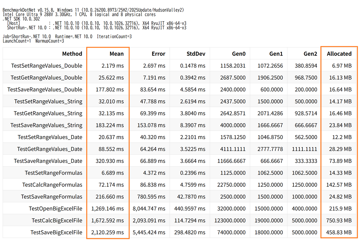Click the 2,120.259 ms mean value
This screenshot has height=241, width=360.
(x=107, y=232)
